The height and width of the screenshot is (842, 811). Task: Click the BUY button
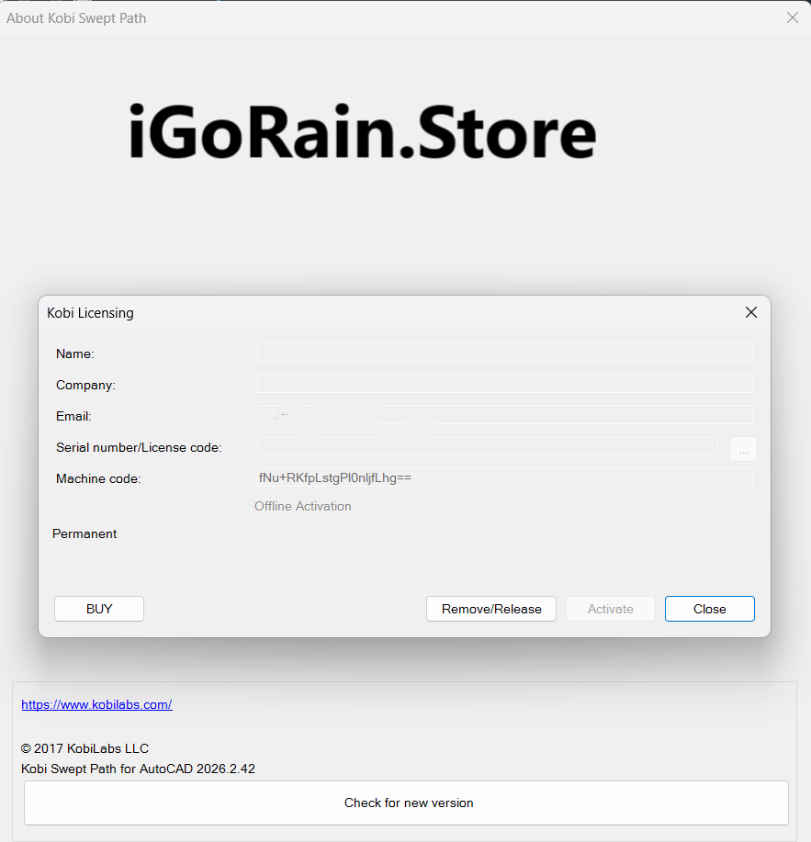pos(99,609)
